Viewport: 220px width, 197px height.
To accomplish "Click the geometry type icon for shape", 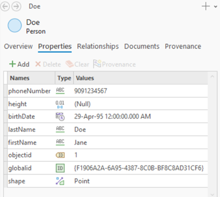I will 60,181.
